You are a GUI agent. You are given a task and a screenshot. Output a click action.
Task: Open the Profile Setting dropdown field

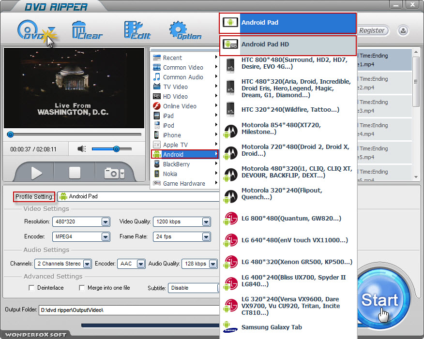coord(138,196)
